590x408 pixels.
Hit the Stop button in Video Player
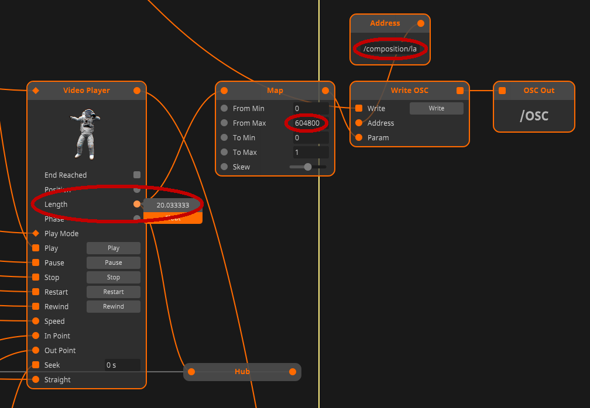coord(114,277)
